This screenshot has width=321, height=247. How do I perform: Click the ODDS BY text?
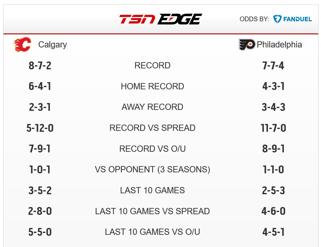point(254,19)
